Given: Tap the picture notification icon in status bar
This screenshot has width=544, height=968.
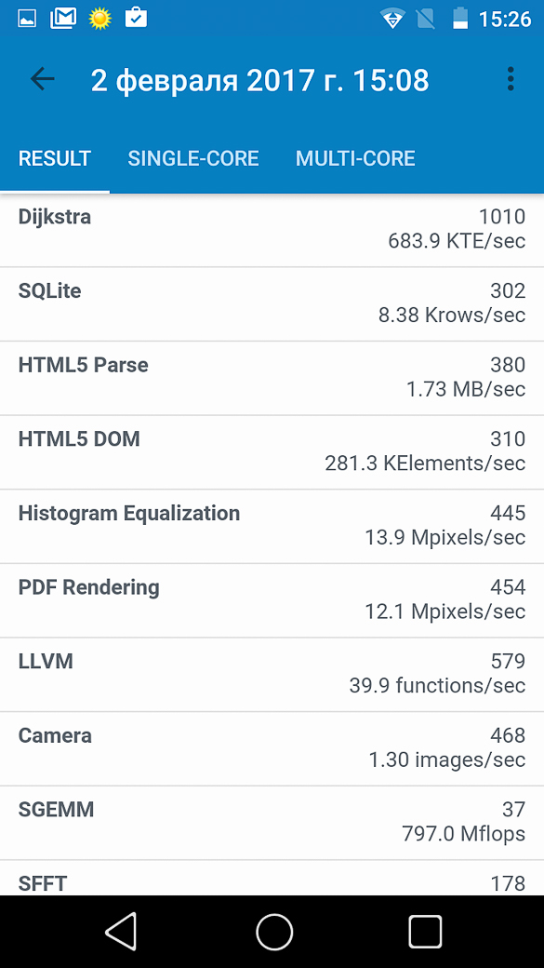Looking at the screenshot, I should coord(28,19).
